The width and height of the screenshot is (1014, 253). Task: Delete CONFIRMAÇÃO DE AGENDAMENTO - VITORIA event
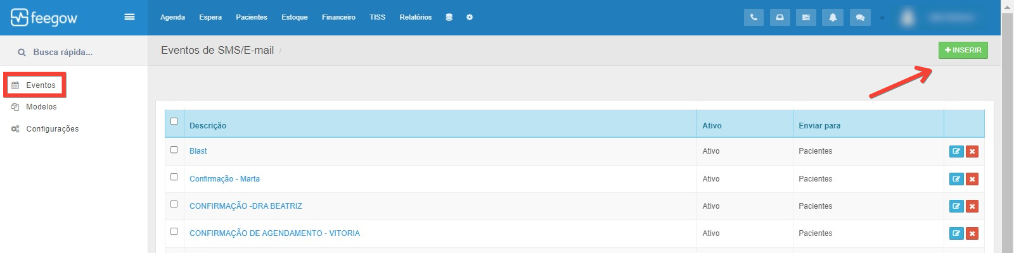tap(972, 233)
